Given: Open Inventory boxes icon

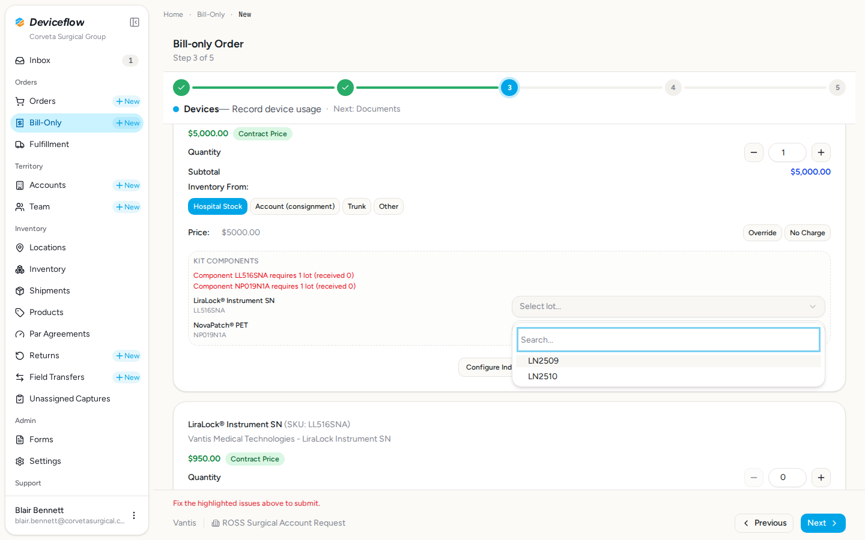Looking at the screenshot, I should coord(20,269).
